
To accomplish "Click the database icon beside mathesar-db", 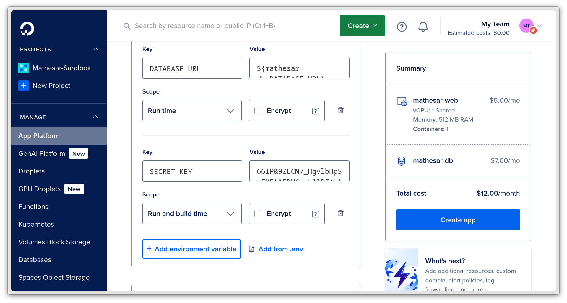I will [402, 161].
